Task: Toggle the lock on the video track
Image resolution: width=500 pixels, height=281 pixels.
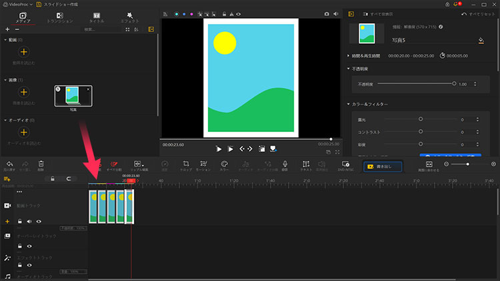Action: (20, 221)
